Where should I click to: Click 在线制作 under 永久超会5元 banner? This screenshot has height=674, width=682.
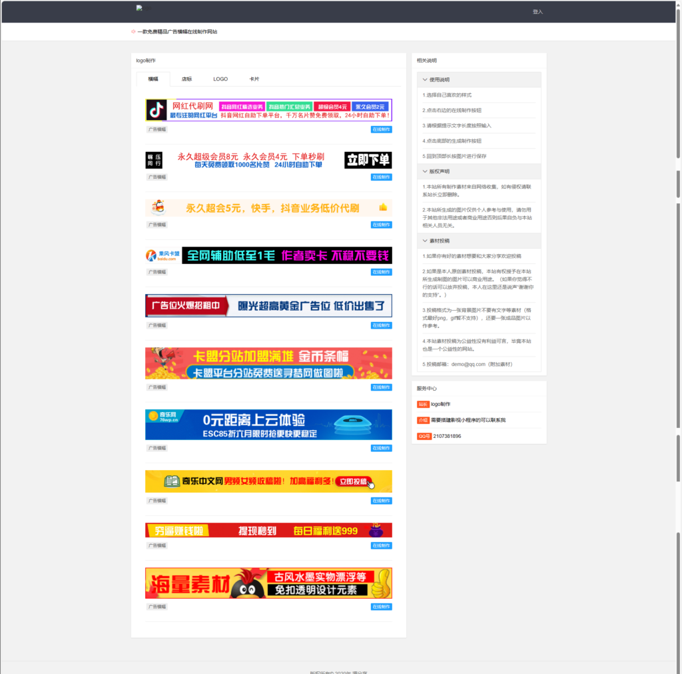(x=382, y=225)
